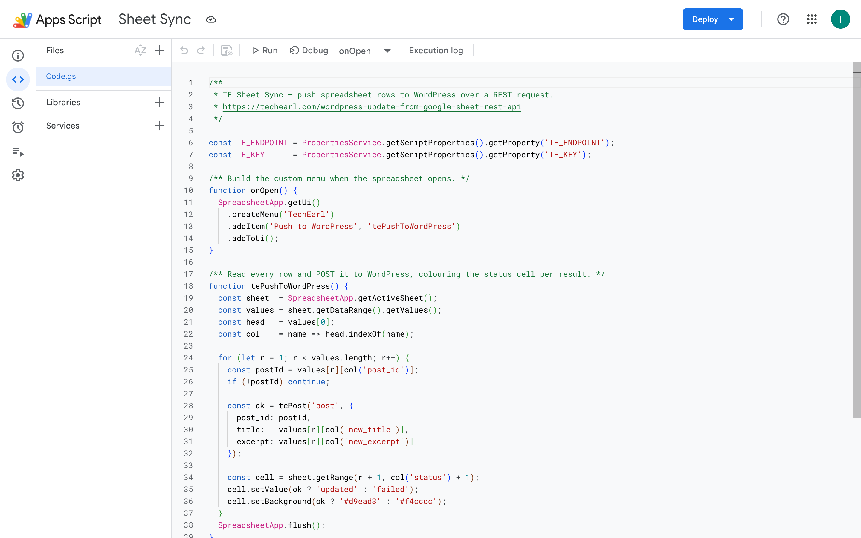Click the Files panel header

click(x=55, y=50)
